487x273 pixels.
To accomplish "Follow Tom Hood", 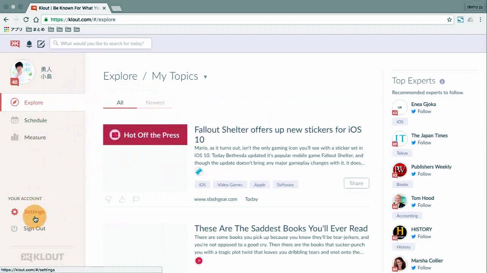I will pos(421,206).
